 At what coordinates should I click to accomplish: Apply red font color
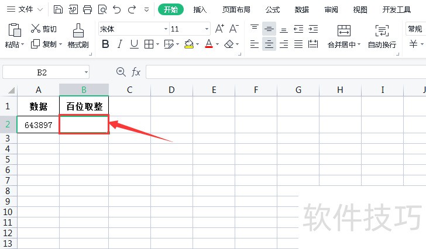pos(209,44)
